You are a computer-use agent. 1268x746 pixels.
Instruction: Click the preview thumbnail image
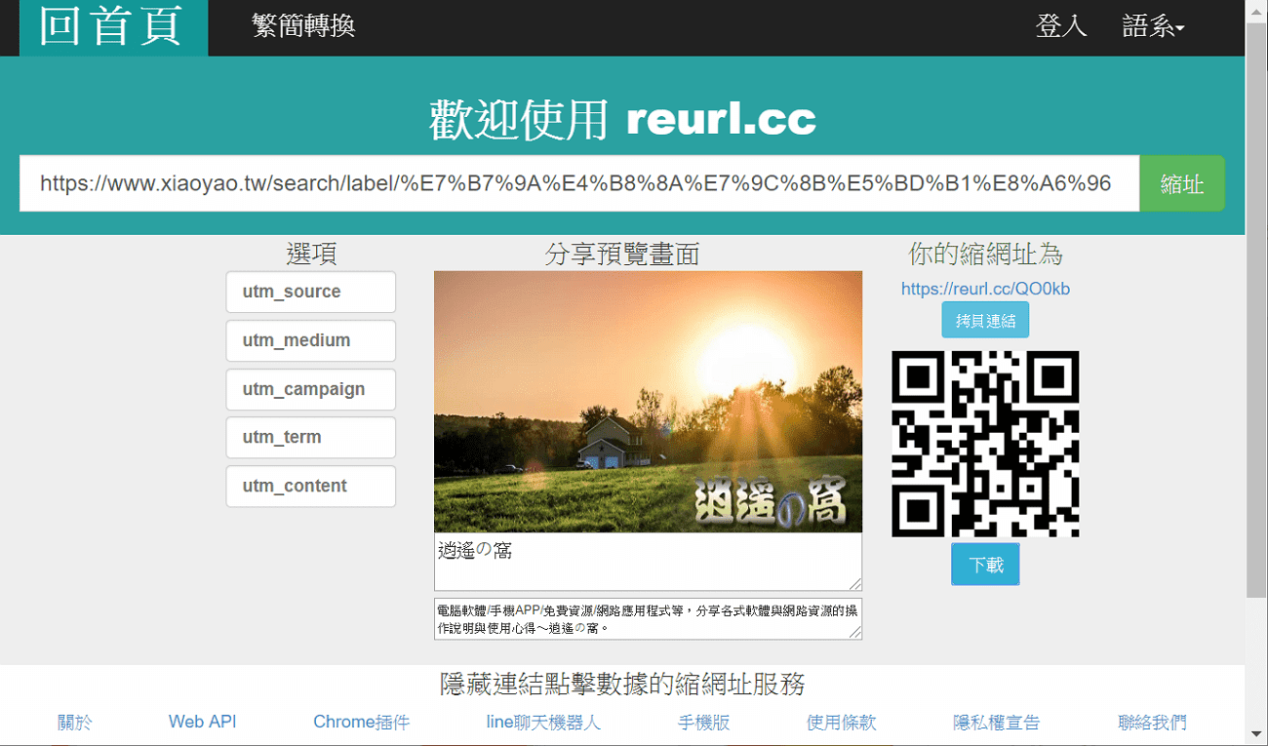point(648,400)
